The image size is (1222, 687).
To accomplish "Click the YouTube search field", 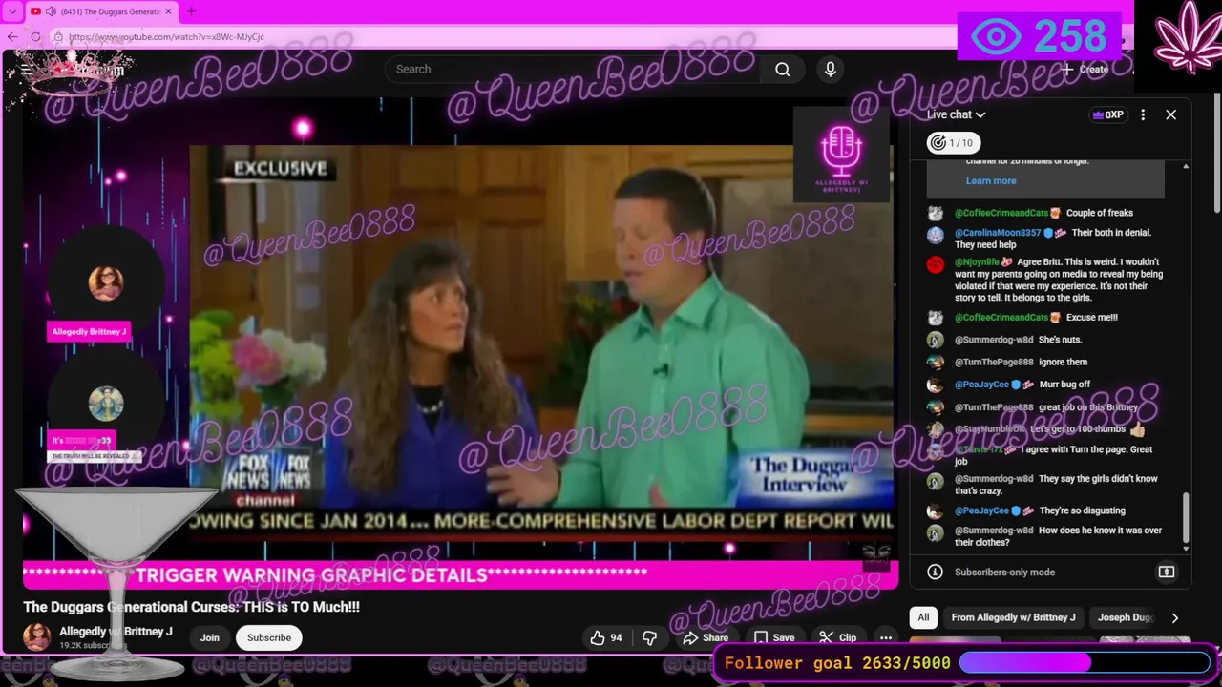I will tap(573, 69).
